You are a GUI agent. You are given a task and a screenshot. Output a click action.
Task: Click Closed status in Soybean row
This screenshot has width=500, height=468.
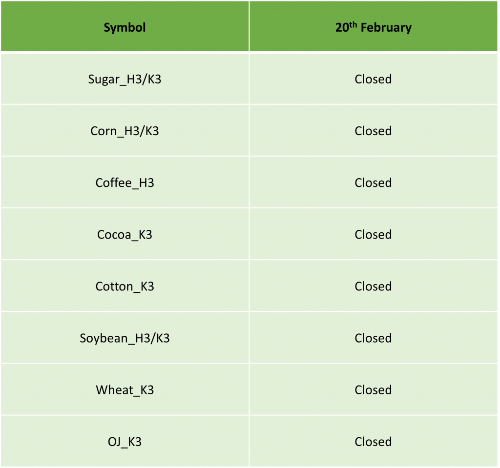[x=373, y=338]
